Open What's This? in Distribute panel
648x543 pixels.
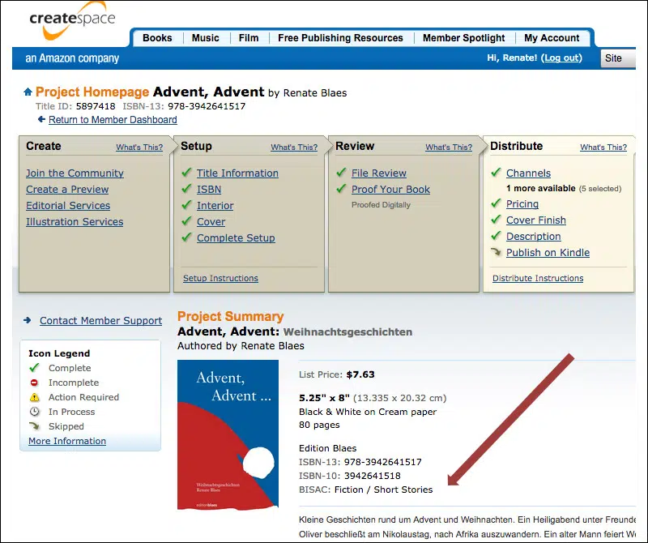(x=603, y=148)
